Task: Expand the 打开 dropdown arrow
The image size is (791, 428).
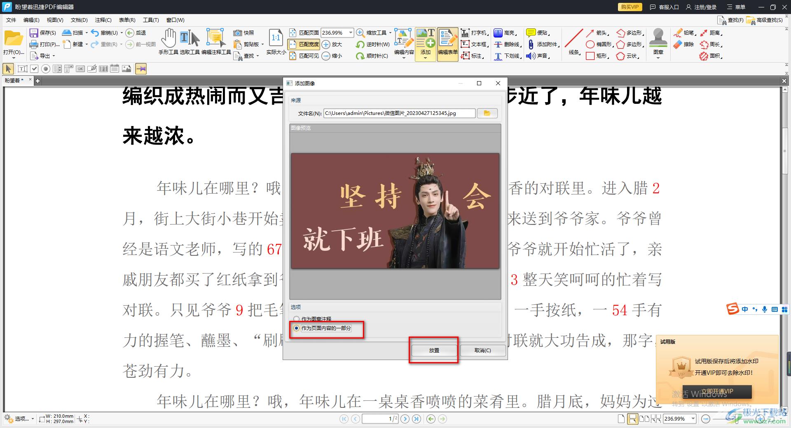Action: [14, 58]
